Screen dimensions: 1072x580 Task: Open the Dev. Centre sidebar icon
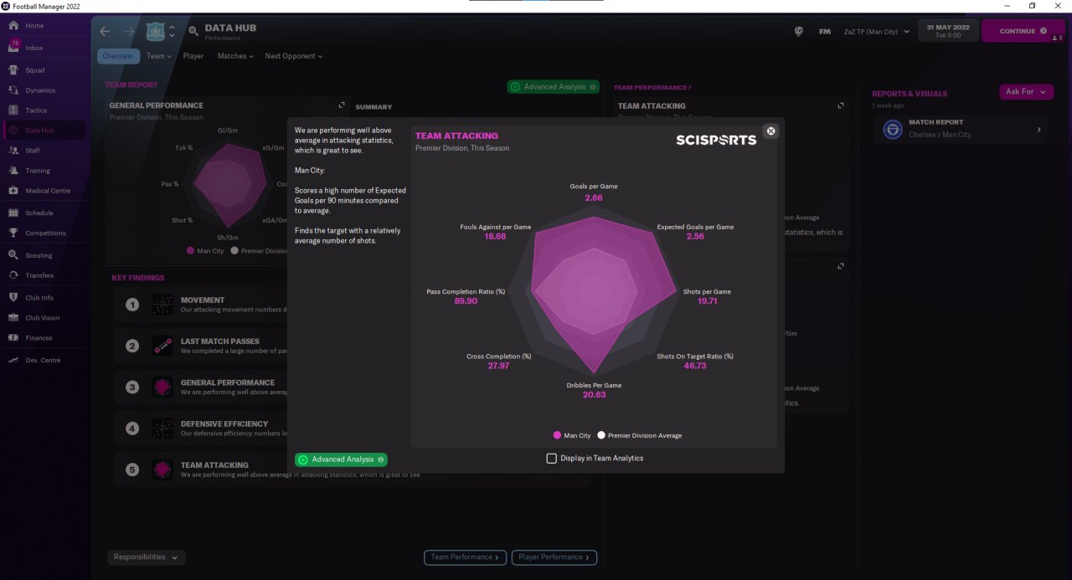(x=13, y=360)
